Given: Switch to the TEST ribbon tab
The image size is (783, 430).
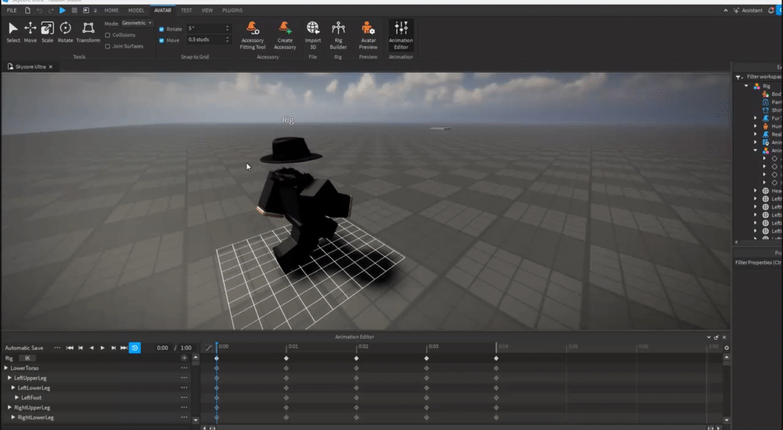Looking at the screenshot, I should [x=186, y=10].
